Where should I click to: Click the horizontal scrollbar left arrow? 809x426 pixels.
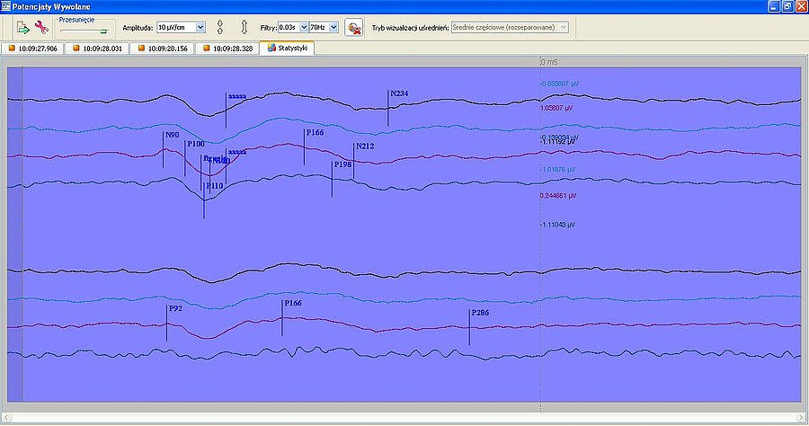[5, 417]
